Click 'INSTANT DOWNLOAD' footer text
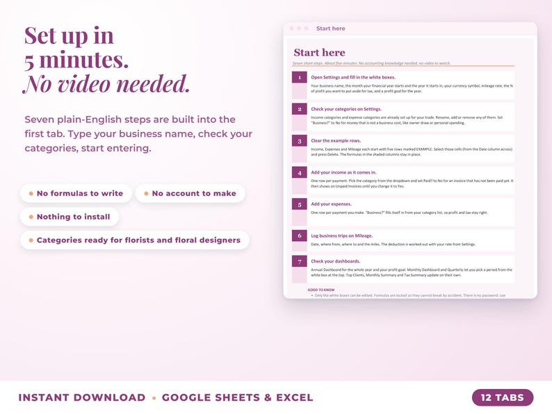The height and width of the screenshot is (414, 552). point(81,397)
